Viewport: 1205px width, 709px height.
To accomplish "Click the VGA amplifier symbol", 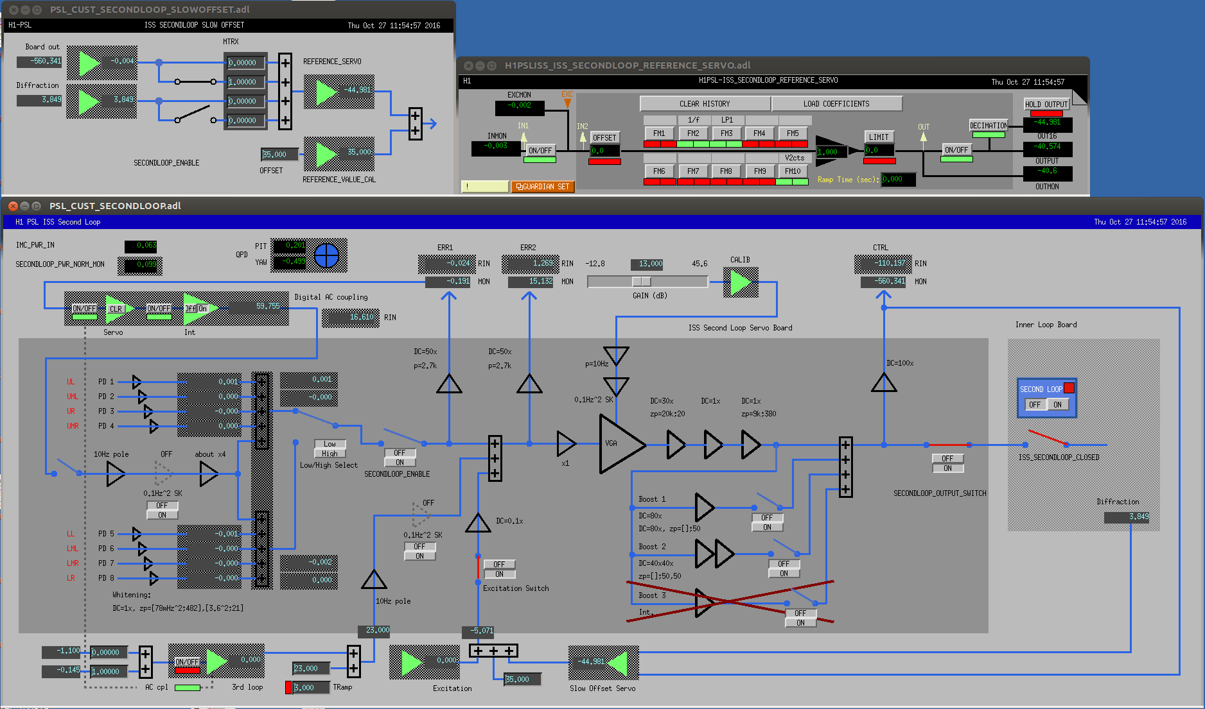I will 621,444.
